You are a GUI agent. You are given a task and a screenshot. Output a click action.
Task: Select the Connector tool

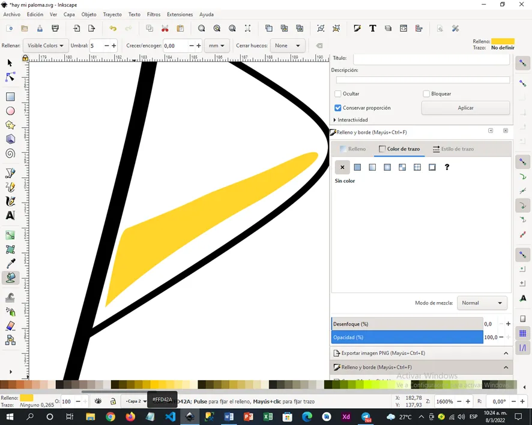pyautogui.click(x=10, y=340)
